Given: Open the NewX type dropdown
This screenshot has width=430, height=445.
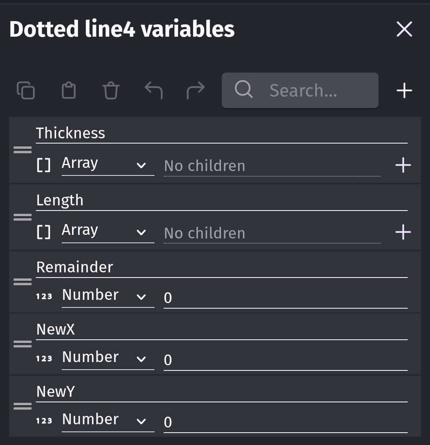Looking at the screenshot, I should pyautogui.click(x=107, y=358).
